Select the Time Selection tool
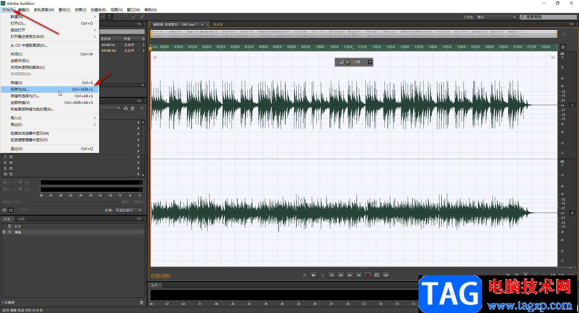 tap(109, 17)
